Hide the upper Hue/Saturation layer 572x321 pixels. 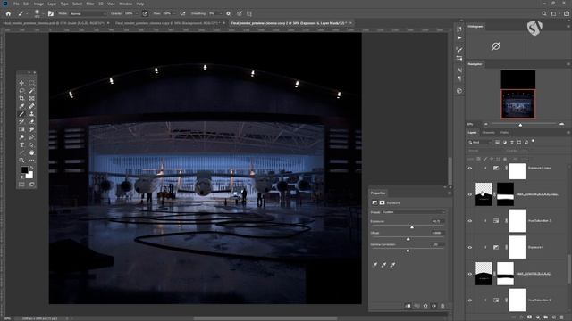point(470,221)
